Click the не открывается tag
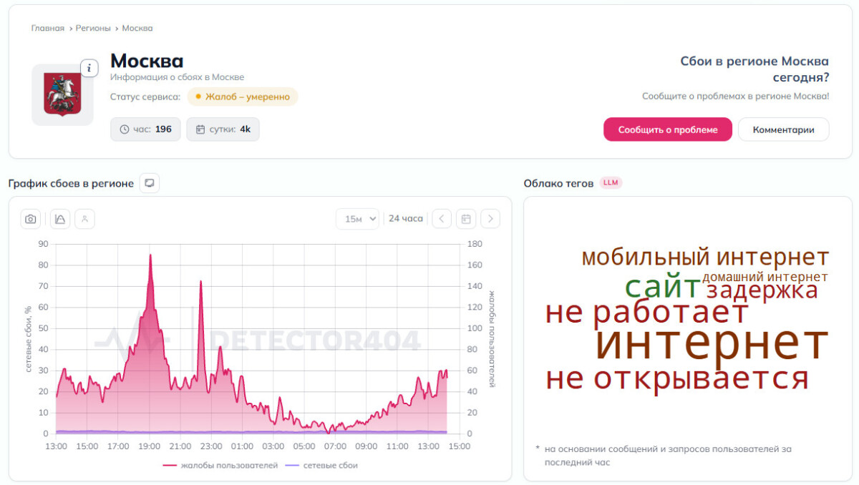This screenshot has width=859, height=485. click(677, 378)
